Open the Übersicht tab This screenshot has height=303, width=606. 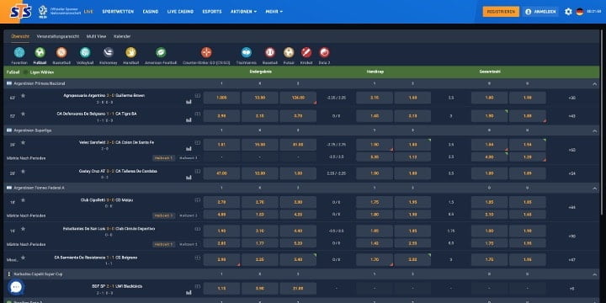(x=20, y=36)
